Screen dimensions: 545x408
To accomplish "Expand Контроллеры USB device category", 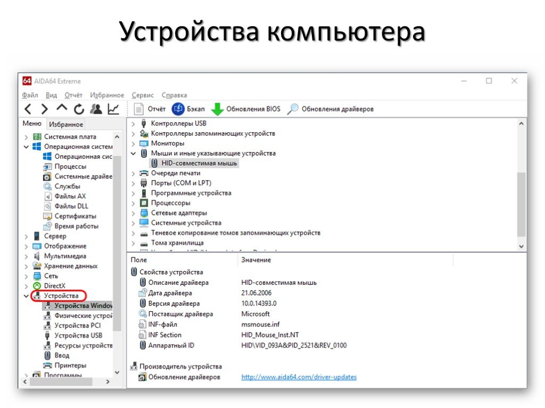I will (x=133, y=124).
